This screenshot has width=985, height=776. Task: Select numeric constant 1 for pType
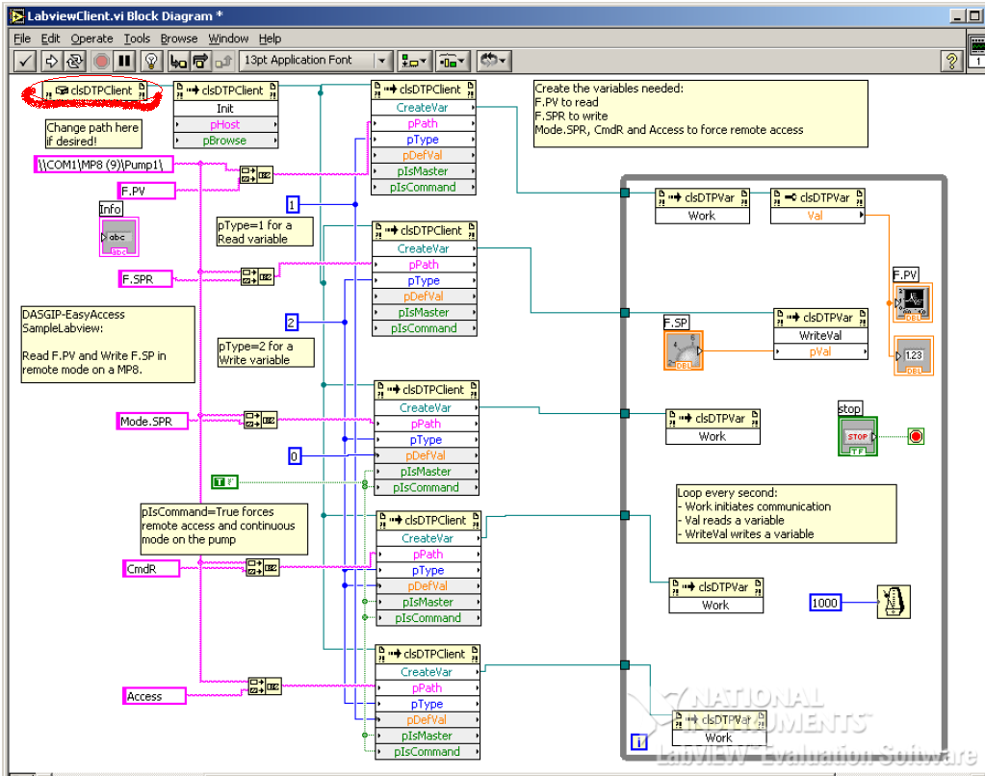tap(292, 204)
